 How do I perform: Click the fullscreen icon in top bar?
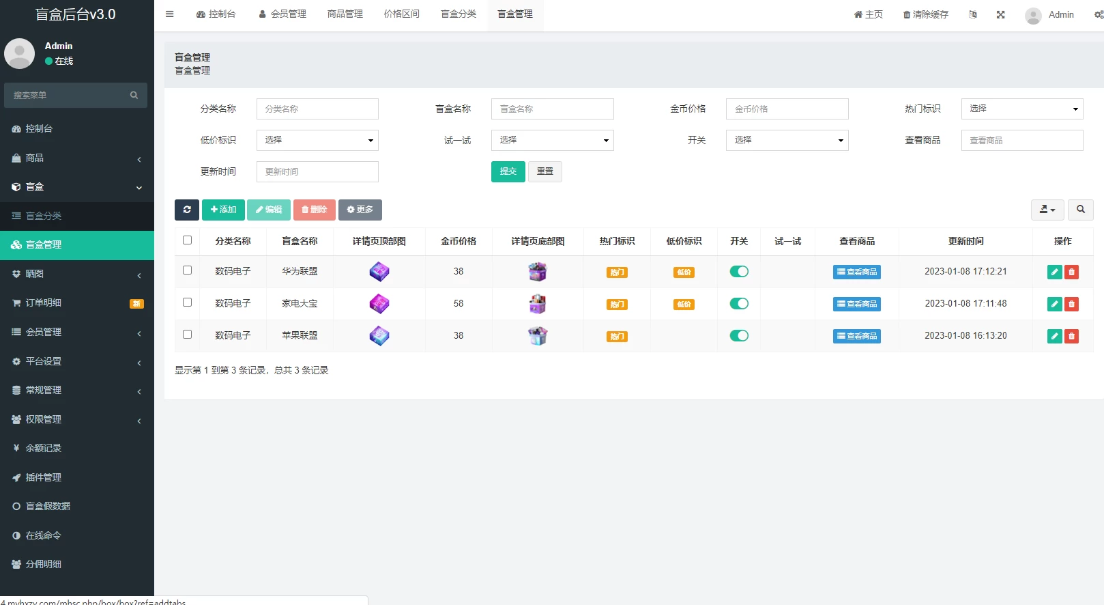click(1000, 14)
